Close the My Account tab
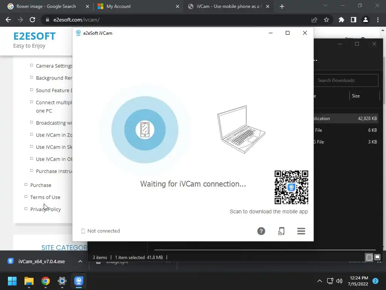This screenshot has height=290, width=386. click(x=178, y=6)
